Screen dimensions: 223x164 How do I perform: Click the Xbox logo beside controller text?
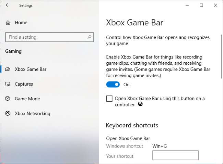click(x=140, y=104)
